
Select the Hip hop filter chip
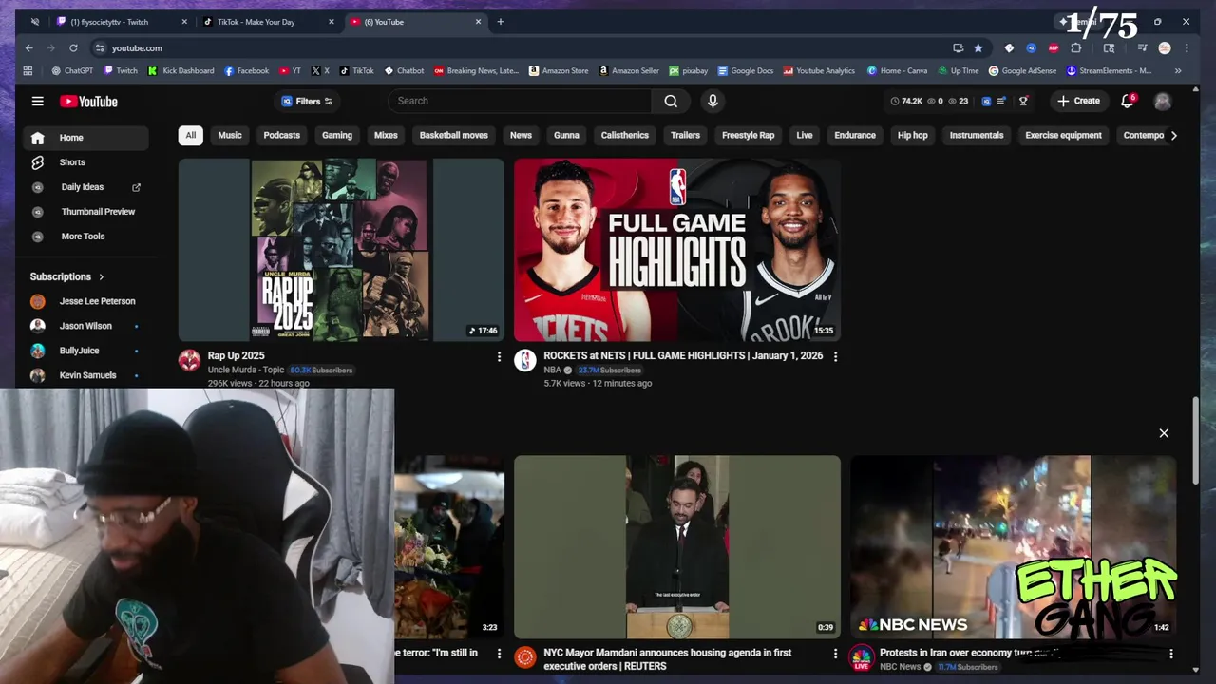[912, 135]
